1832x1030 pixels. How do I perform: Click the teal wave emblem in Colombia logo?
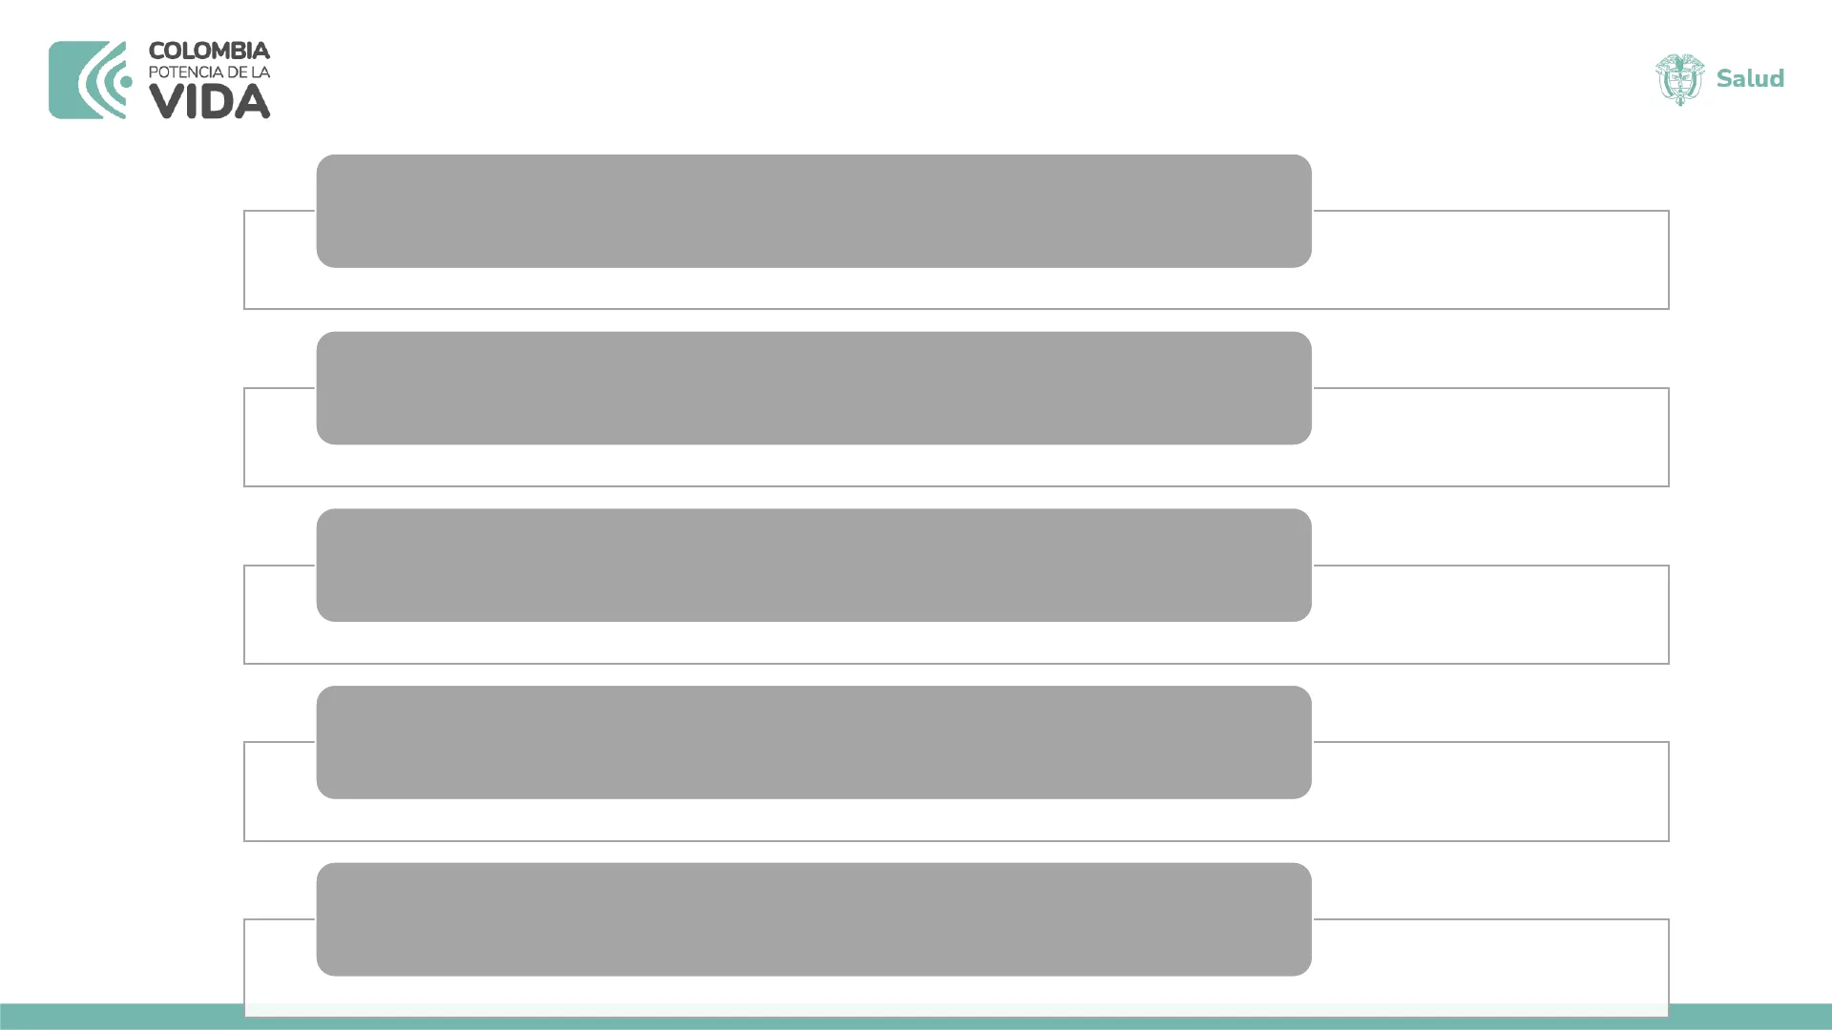click(89, 80)
